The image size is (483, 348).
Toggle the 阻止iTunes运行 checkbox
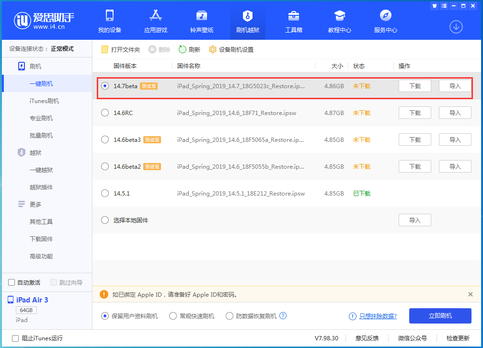point(15,338)
